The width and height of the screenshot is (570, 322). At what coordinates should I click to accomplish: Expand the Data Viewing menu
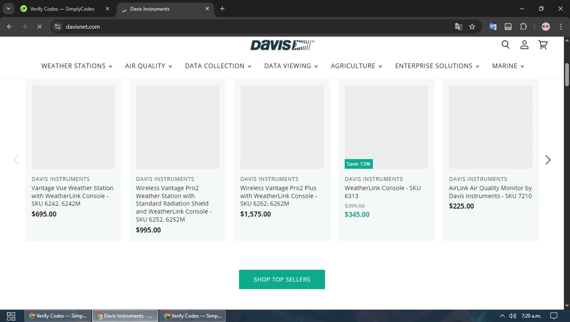[291, 66]
